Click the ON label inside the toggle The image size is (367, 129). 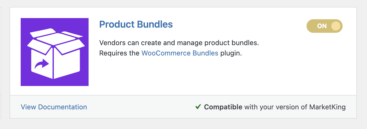(322, 26)
